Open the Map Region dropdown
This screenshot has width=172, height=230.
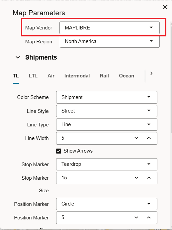[110, 41]
